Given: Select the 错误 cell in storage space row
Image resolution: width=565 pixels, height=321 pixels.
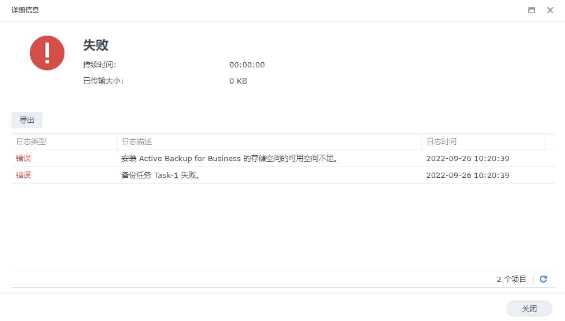Looking at the screenshot, I should point(24,158).
